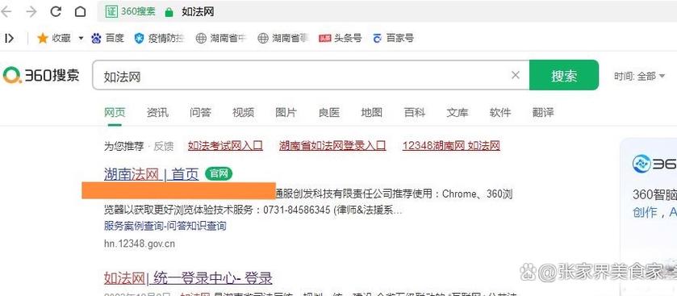
Task: Switch to the 地图 tab
Action: pos(372,113)
